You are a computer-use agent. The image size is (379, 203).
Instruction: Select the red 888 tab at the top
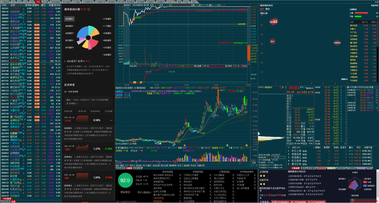click(x=38, y=2)
